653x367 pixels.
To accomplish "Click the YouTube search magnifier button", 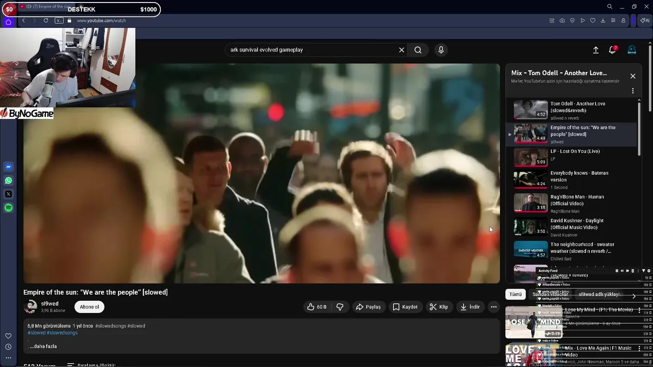I will click(x=418, y=50).
